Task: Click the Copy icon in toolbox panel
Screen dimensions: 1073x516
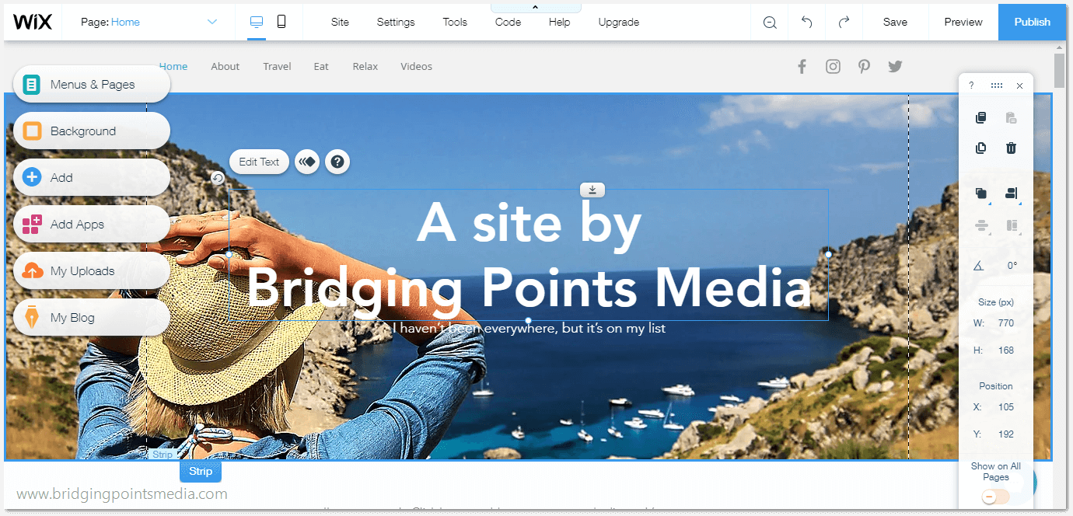Action: (981, 118)
